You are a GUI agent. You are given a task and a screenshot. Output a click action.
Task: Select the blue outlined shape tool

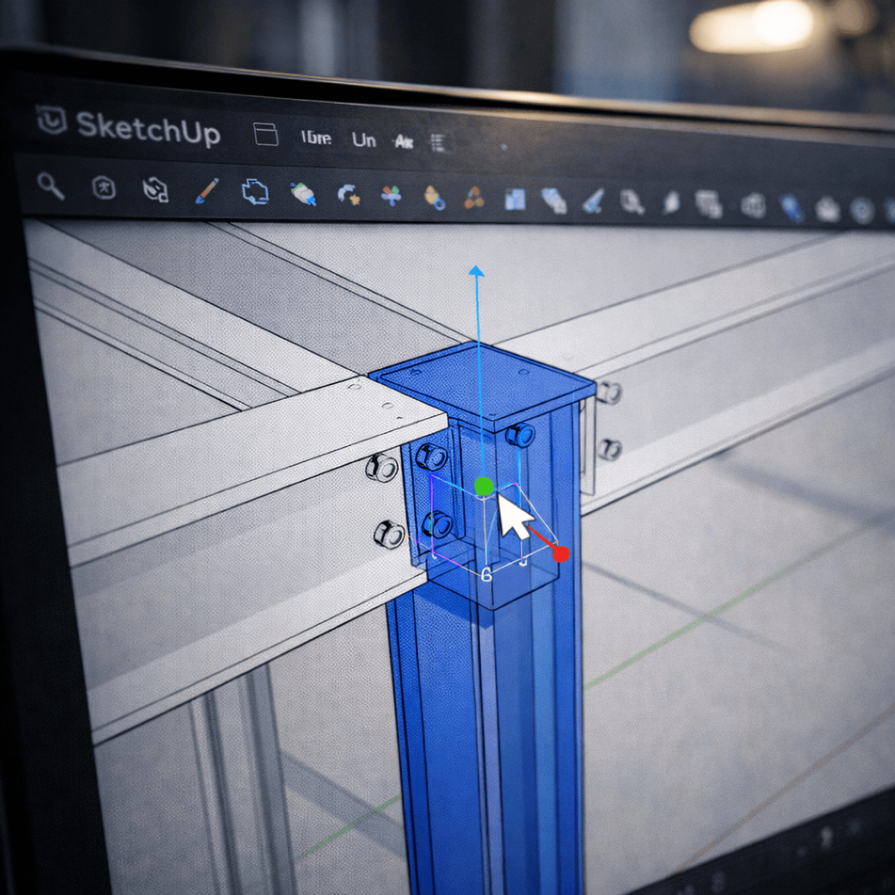point(255,192)
